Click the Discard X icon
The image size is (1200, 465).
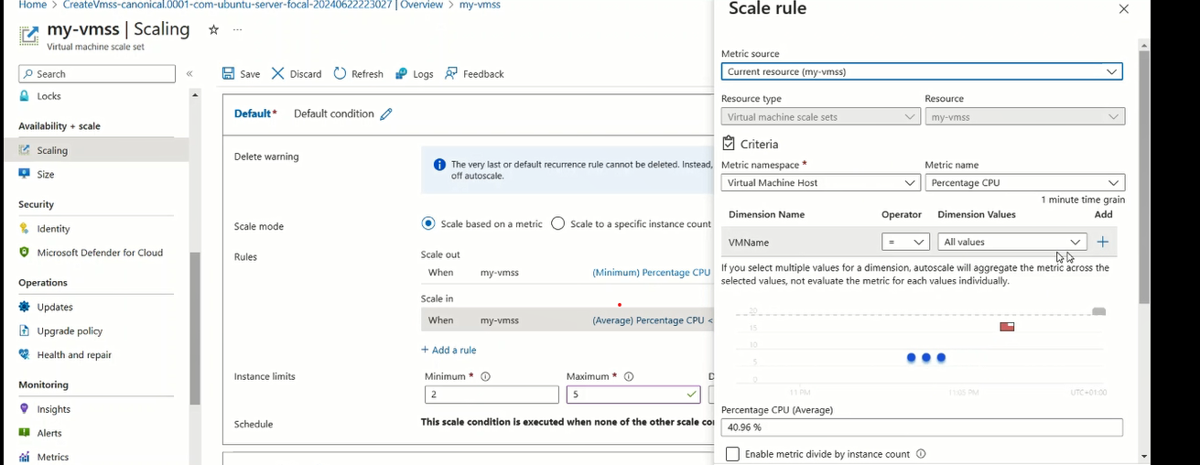(x=278, y=73)
